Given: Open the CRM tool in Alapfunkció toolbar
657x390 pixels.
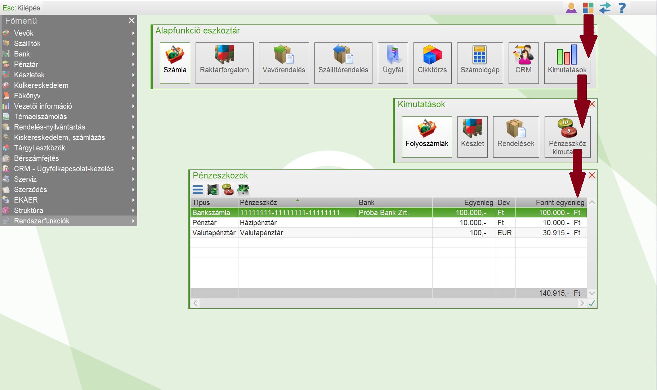Looking at the screenshot, I should (524, 63).
